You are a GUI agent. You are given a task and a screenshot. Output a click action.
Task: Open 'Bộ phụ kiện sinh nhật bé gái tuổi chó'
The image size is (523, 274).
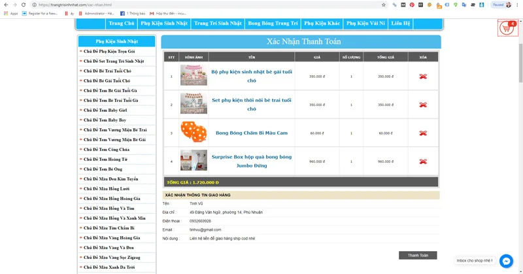252,76
